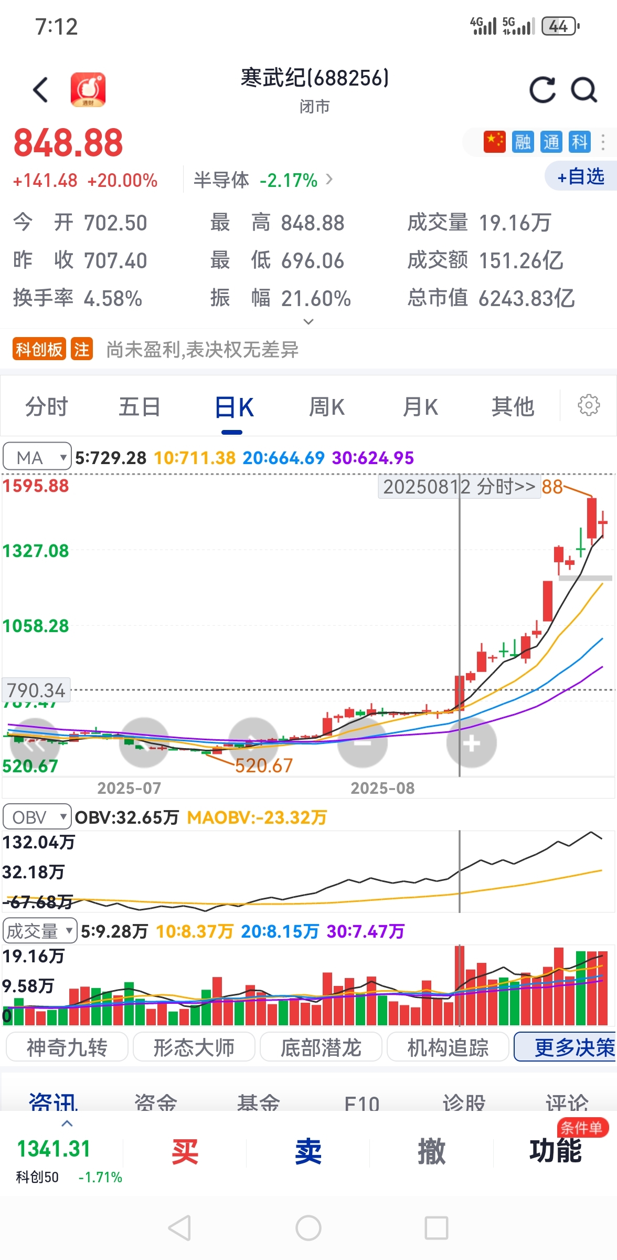Tap the 买 buy button
The image size is (617, 1260).
(x=185, y=1152)
